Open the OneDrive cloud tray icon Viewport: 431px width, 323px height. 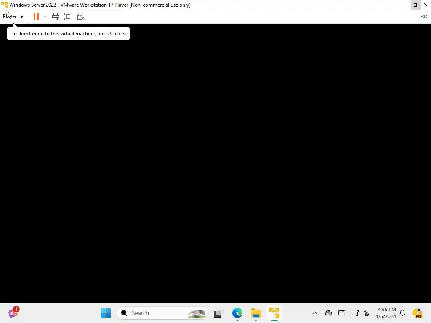pos(328,313)
